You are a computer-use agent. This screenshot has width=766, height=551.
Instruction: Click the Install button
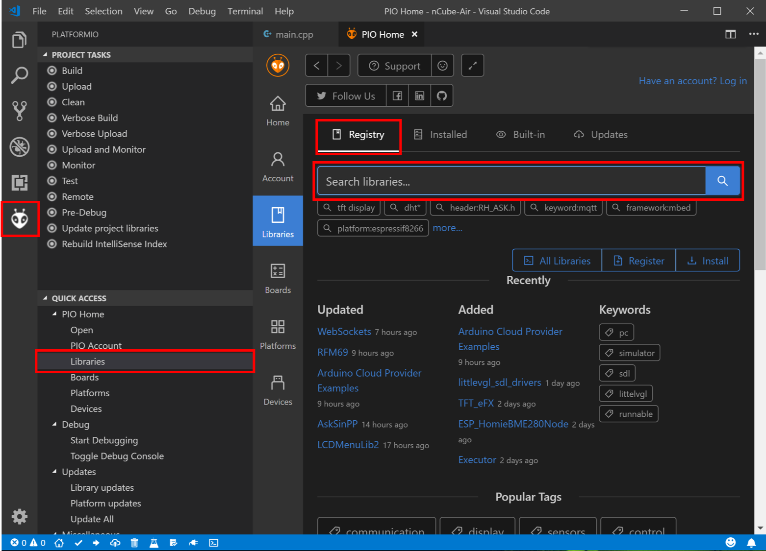pos(708,261)
